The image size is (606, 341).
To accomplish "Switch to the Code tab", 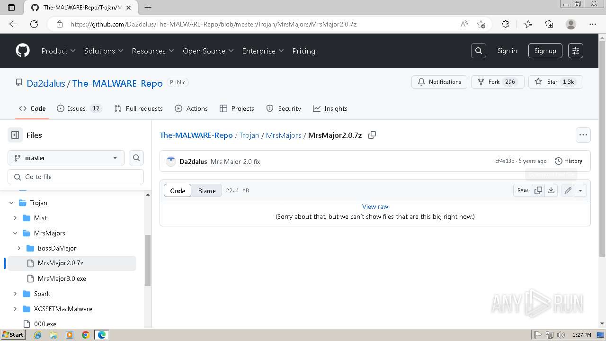I will [32, 108].
